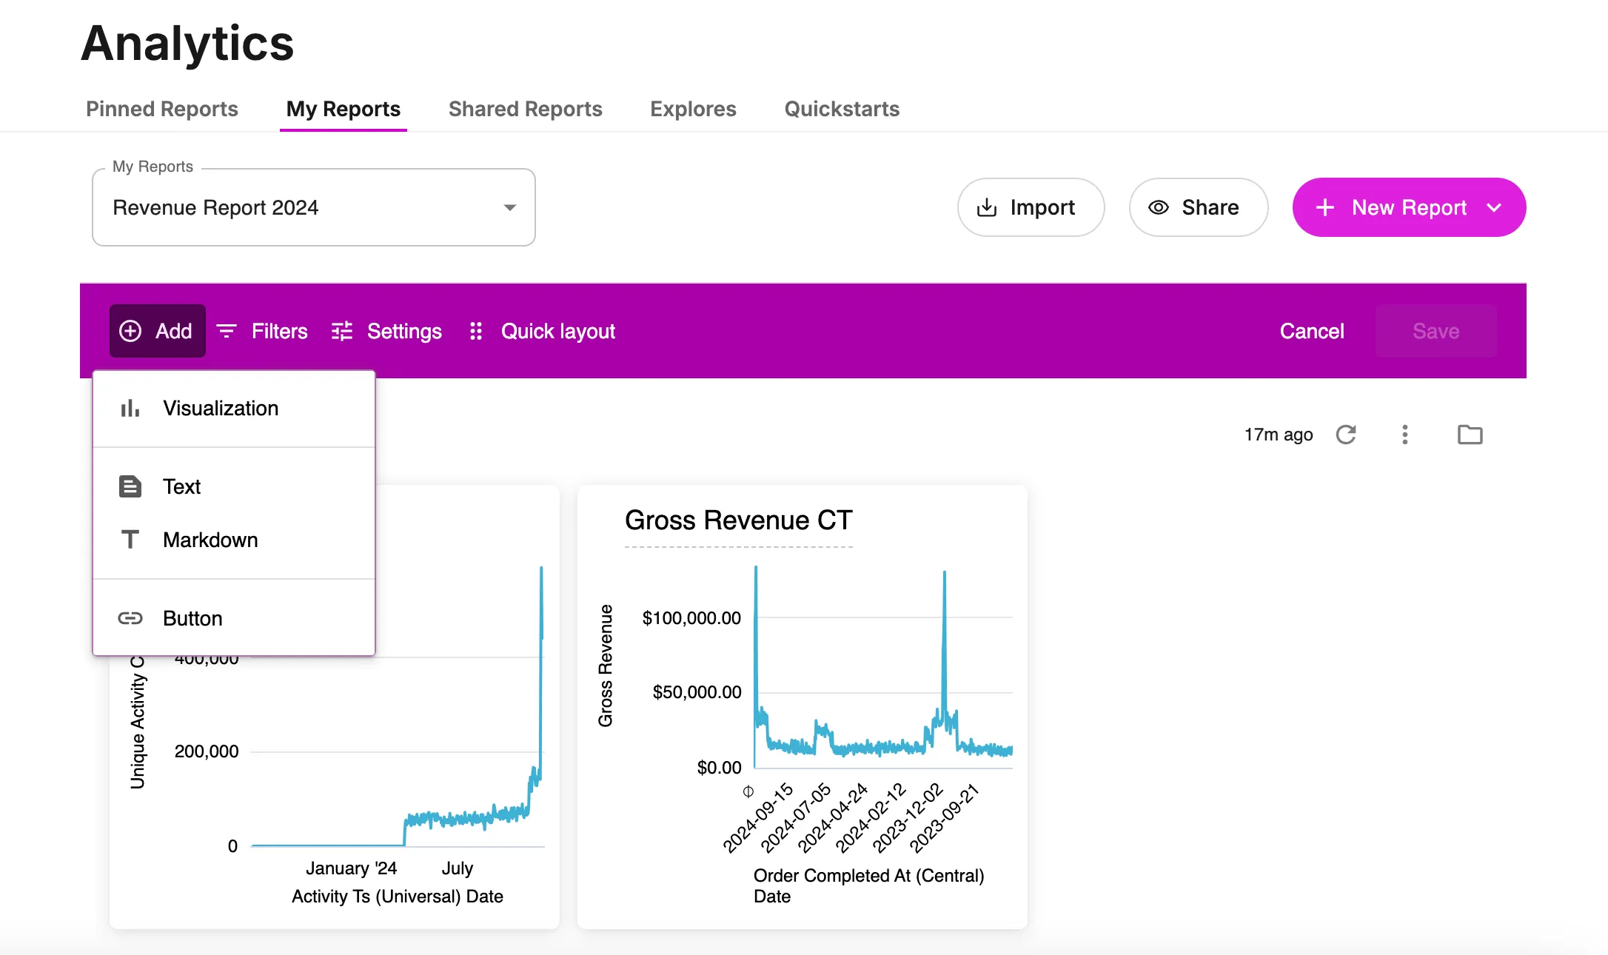Open the Shared Reports tab
The width and height of the screenshot is (1608, 955).
coord(526,109)
